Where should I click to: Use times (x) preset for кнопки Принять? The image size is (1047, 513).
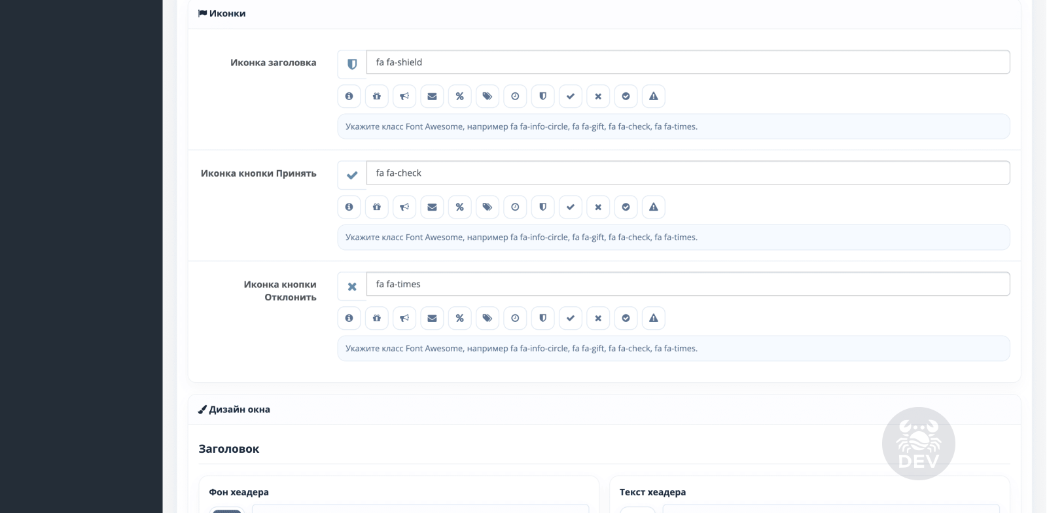coord(598,207)
